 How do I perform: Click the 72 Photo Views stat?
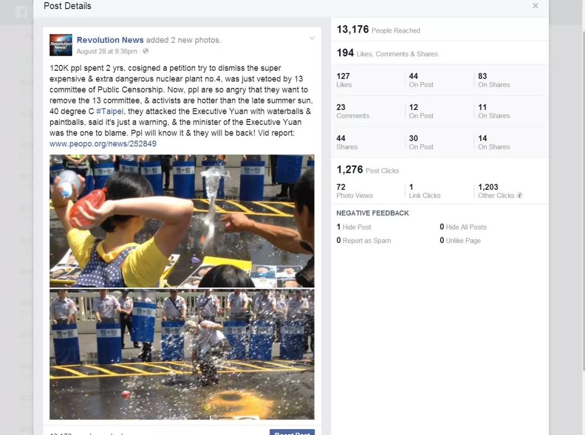point(354,191)
